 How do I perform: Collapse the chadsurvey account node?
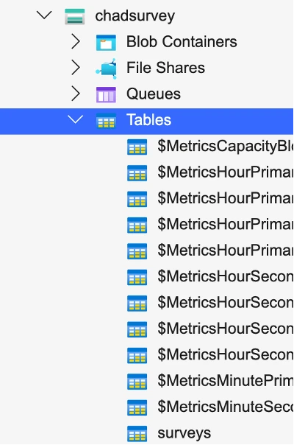pyautogui.click(x=44, y=15)
